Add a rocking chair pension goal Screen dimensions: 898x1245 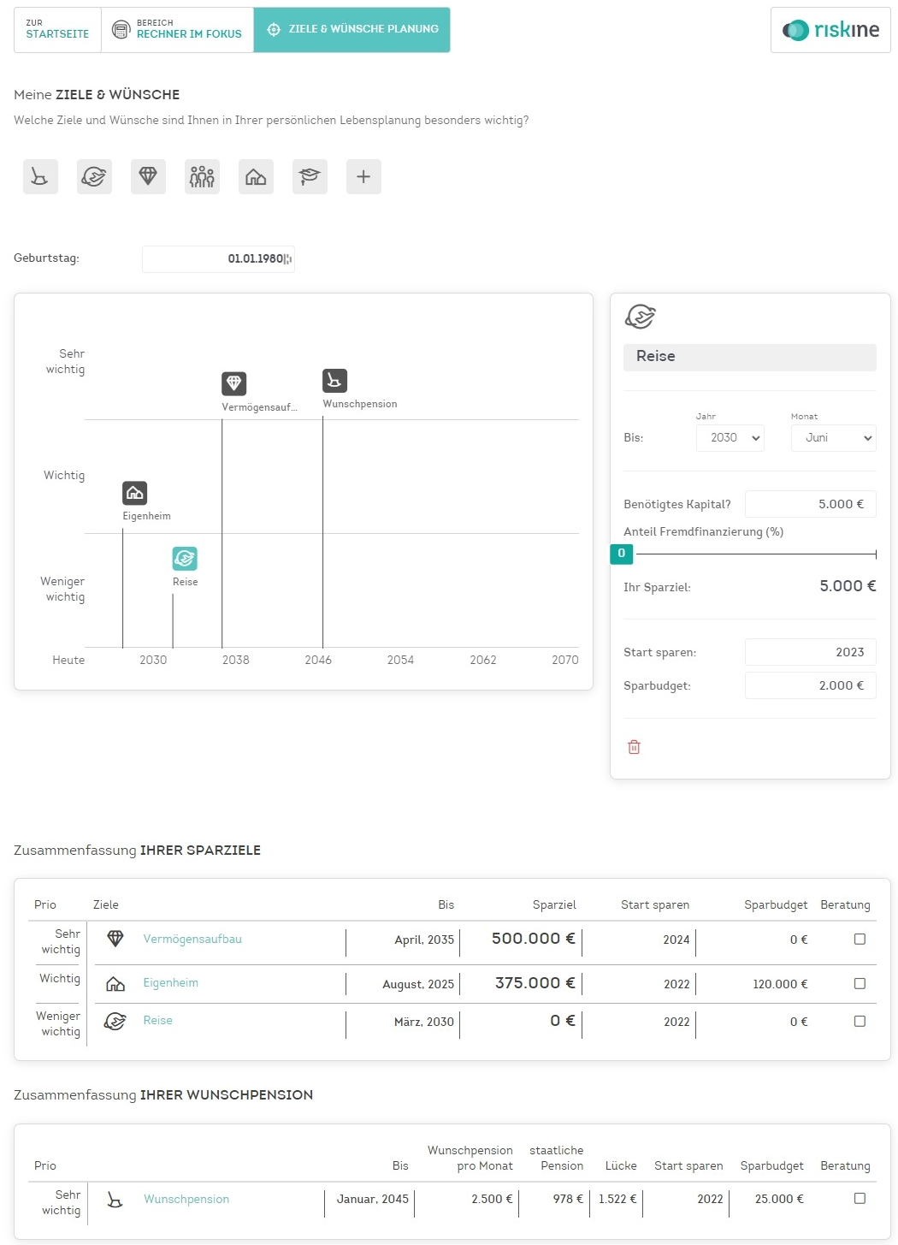(x=40, y=177)
